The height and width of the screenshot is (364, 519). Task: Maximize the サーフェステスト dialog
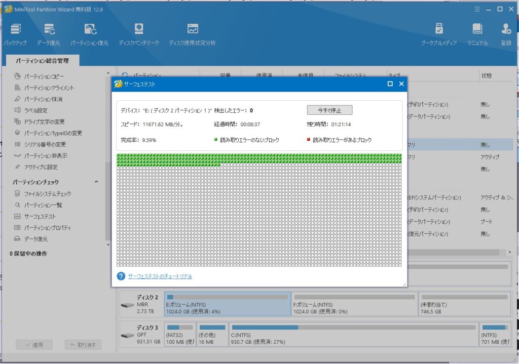coord(390,84)
